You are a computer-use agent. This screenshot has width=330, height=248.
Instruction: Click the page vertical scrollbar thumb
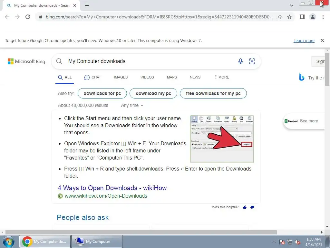point(327,69)
